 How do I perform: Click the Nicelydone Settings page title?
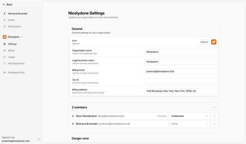(x=86, y=13)
